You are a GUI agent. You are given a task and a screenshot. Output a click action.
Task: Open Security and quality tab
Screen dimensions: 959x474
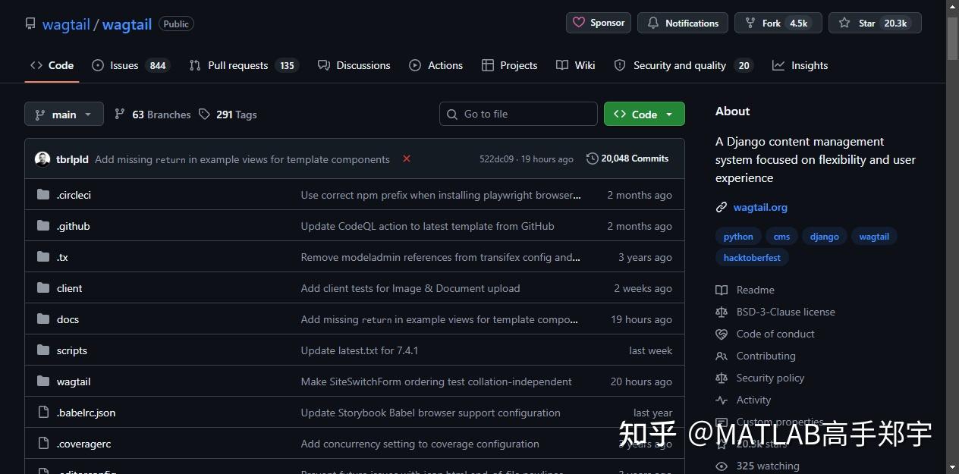pos(684,65)
